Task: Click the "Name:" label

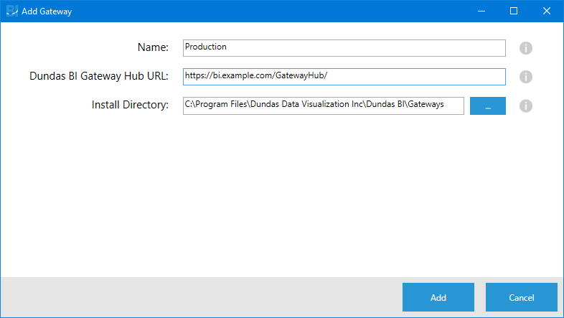Action: (x=153, y=47)
